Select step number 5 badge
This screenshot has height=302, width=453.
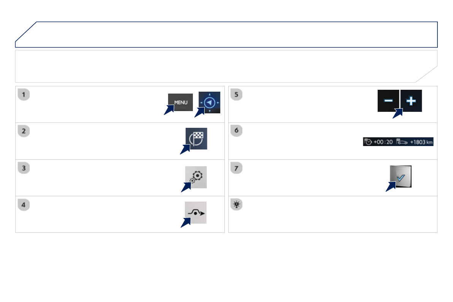click(237, 94)
